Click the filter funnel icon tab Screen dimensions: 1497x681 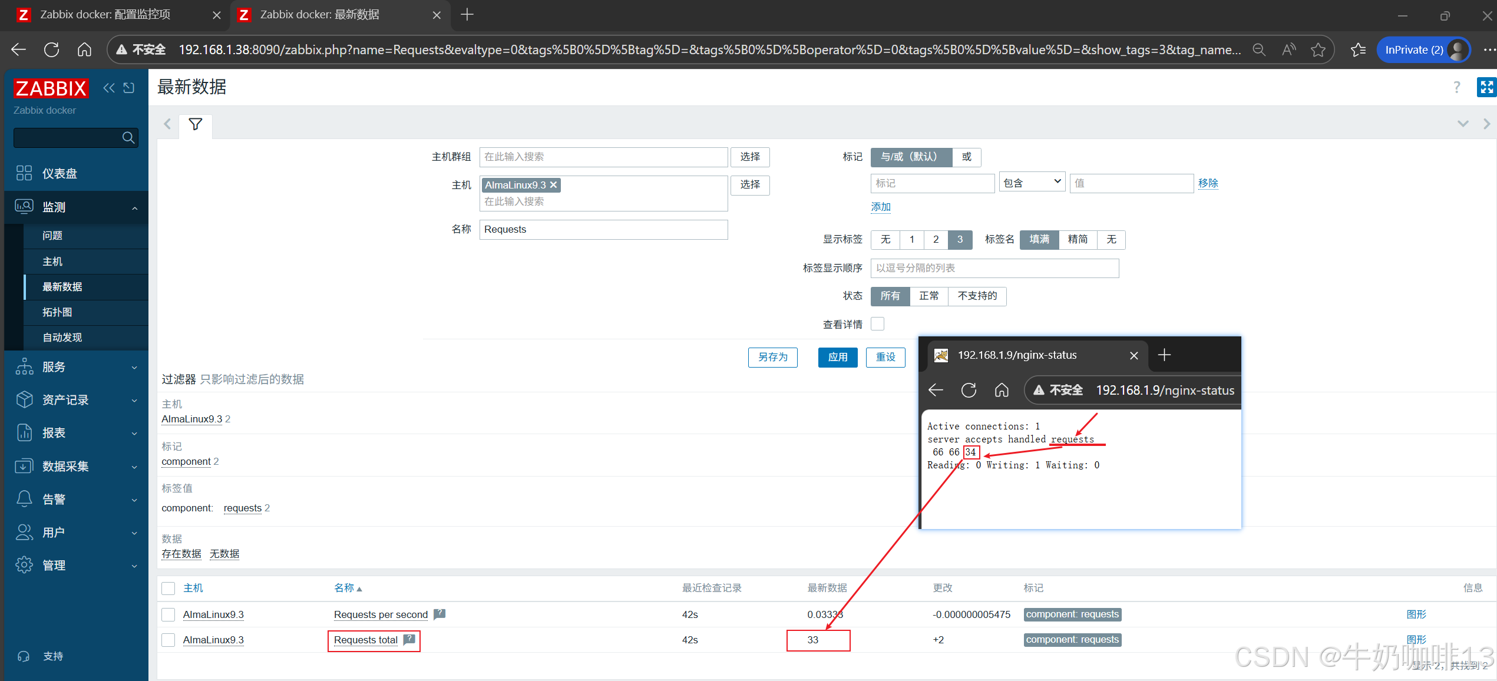196,124
